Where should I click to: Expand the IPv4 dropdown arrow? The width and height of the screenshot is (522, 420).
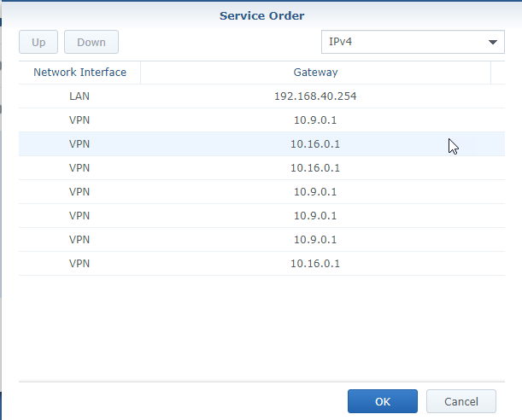point(493,43)
